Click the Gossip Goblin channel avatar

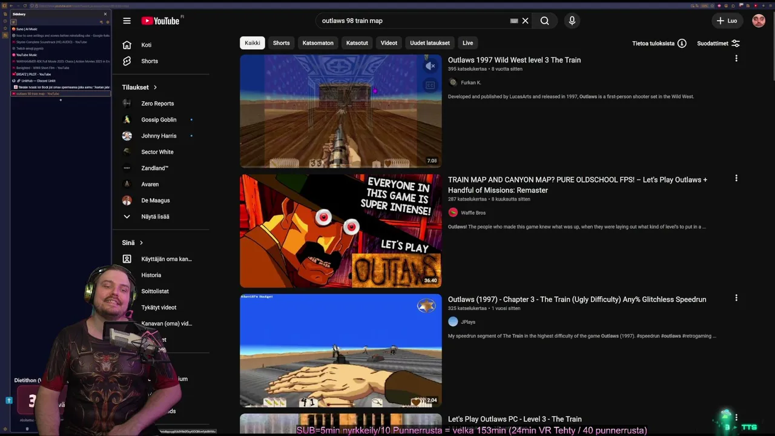tap(127, 120)
